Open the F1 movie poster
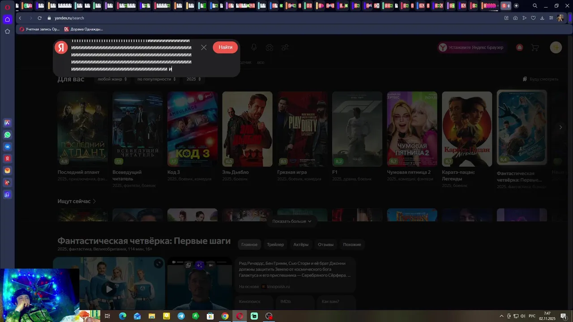The image size is (573, 322). pyautogui.click(x=357, y=129)
